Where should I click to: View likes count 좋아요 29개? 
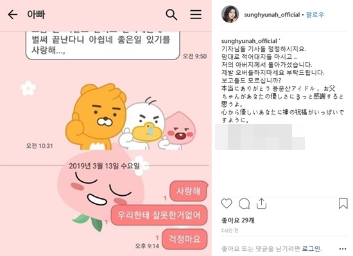(x=237, y=220)
